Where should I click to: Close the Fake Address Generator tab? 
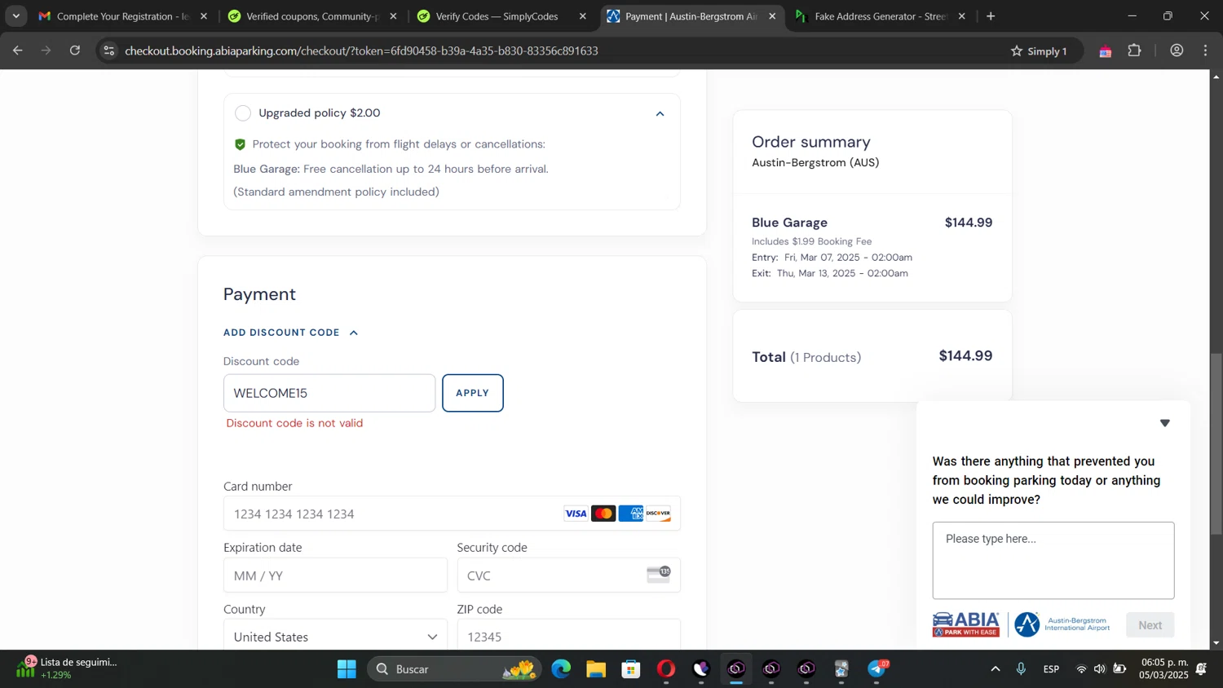(962, 16)
